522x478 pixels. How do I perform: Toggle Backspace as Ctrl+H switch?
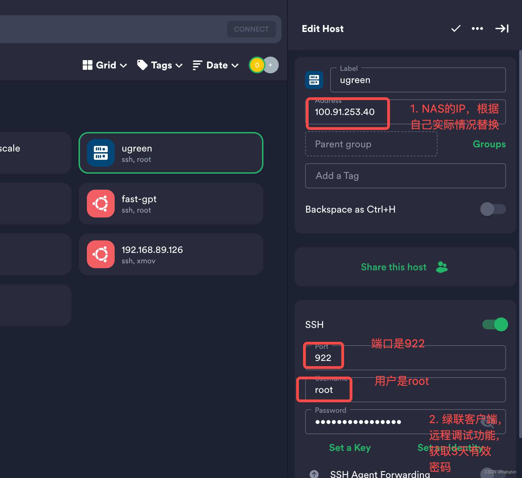point(493,209)
